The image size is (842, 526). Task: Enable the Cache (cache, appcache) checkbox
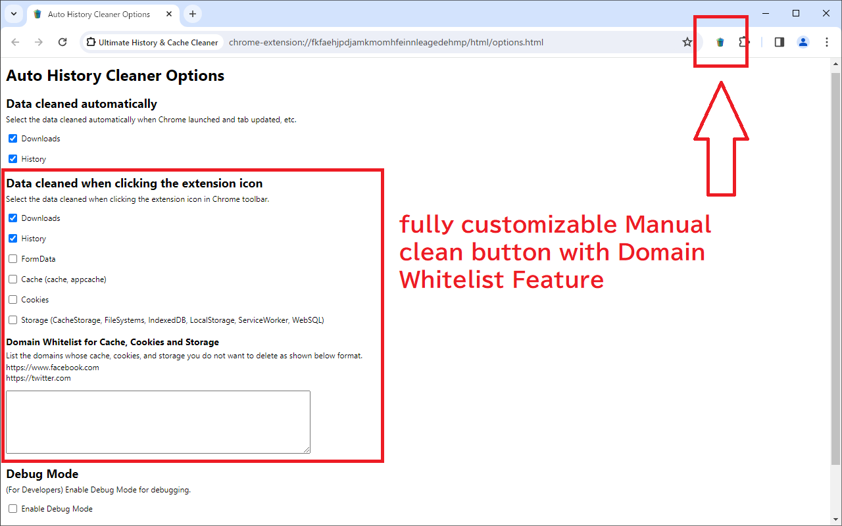[13, 279]
